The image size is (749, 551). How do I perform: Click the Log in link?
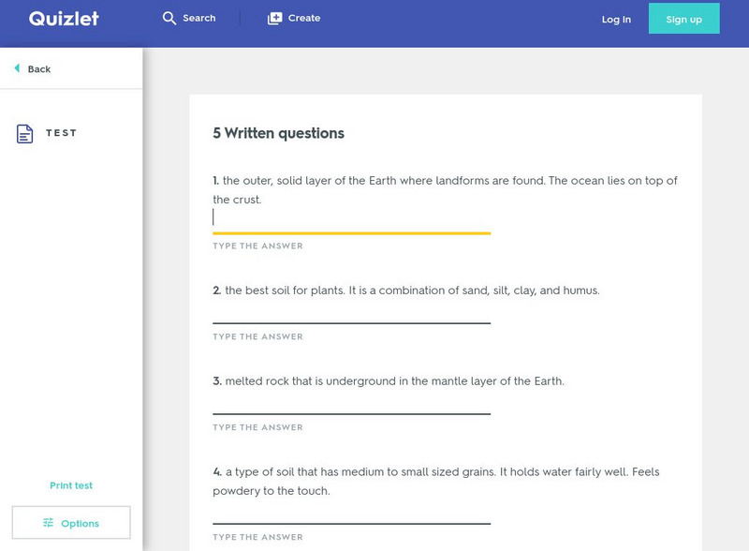point(616,20)
